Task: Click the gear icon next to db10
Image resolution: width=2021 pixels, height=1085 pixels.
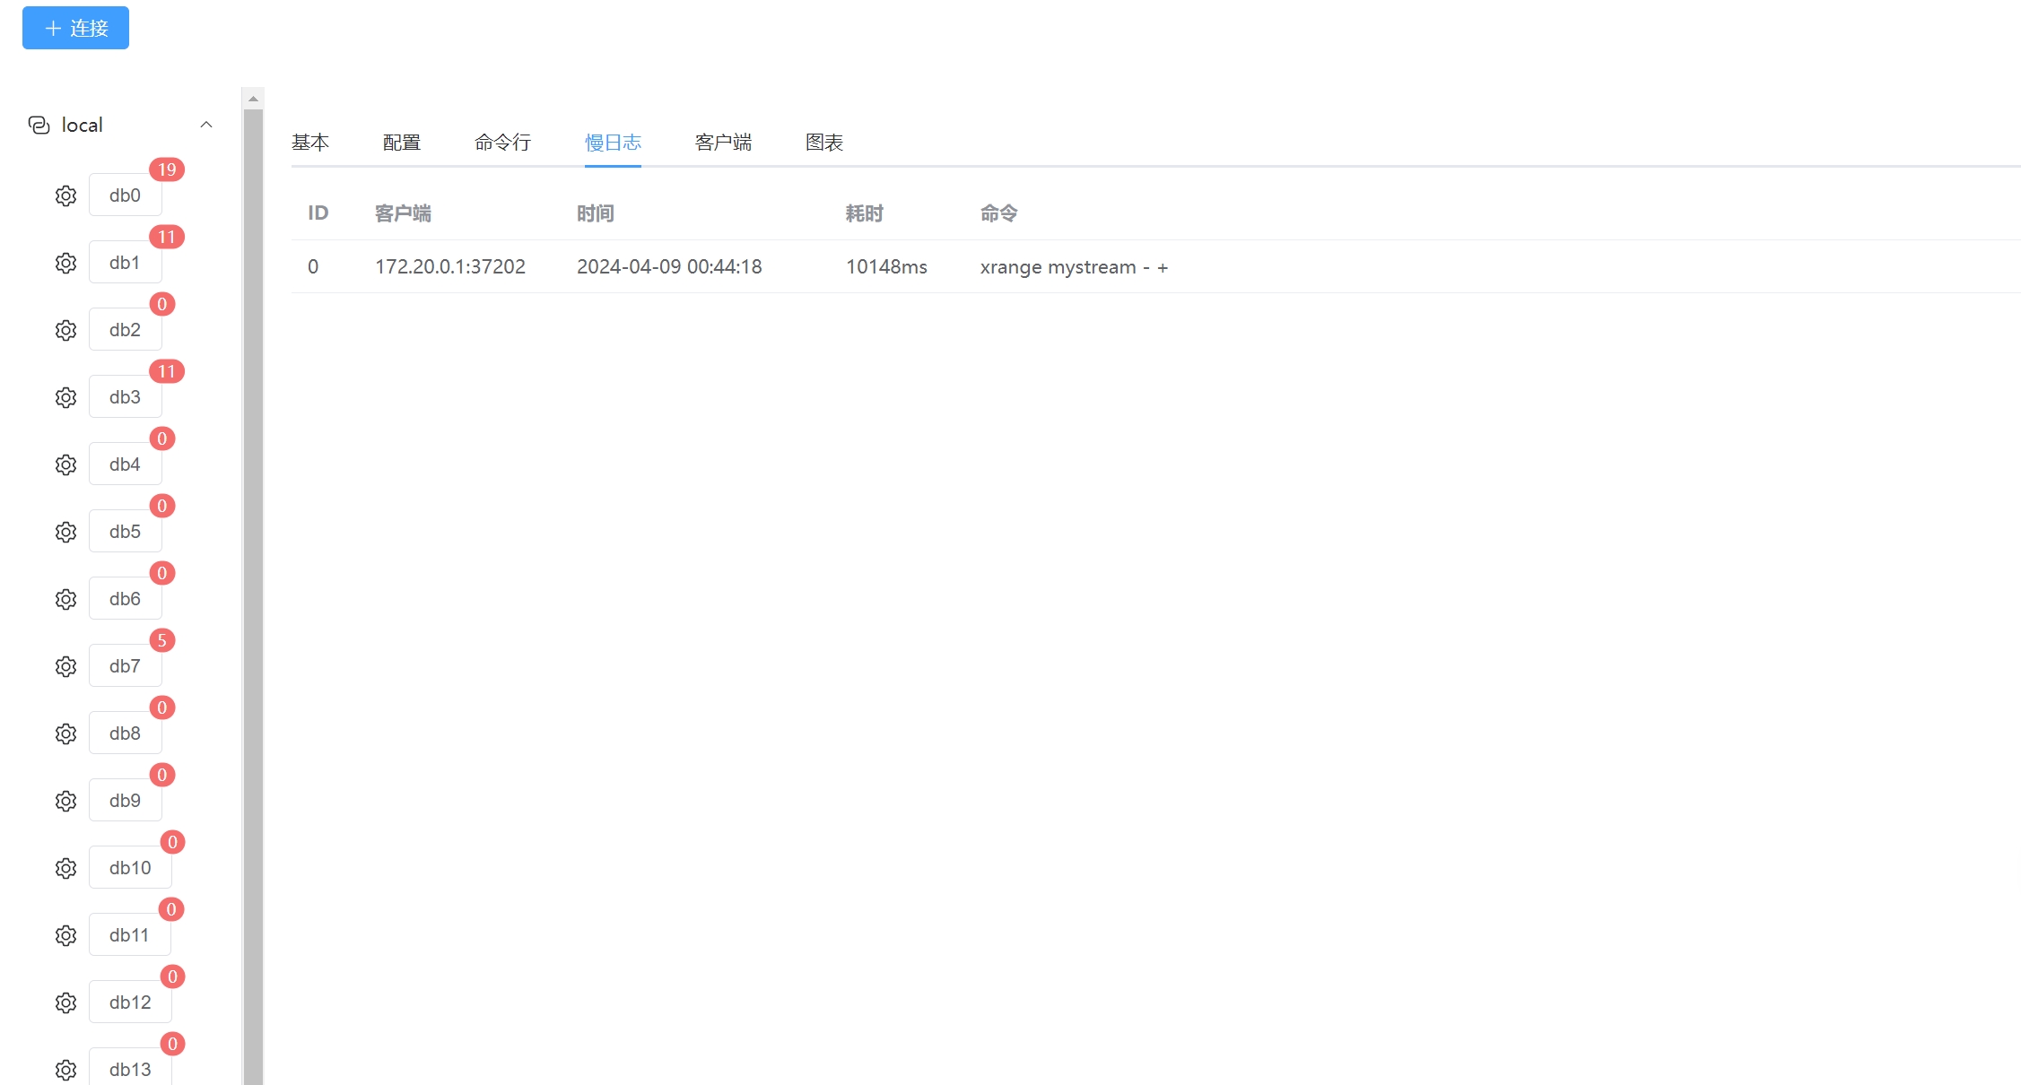Action: (65, 868)
